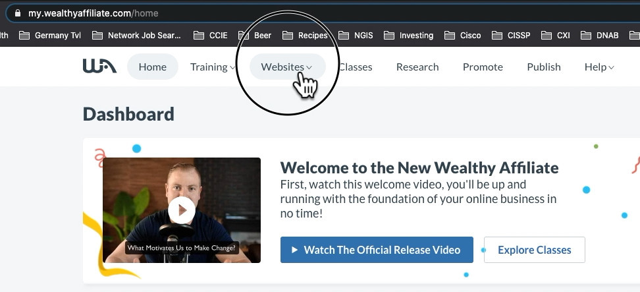Open the CXI bookmark folder
Screen dimensions: 640x292
click(556, 36)
